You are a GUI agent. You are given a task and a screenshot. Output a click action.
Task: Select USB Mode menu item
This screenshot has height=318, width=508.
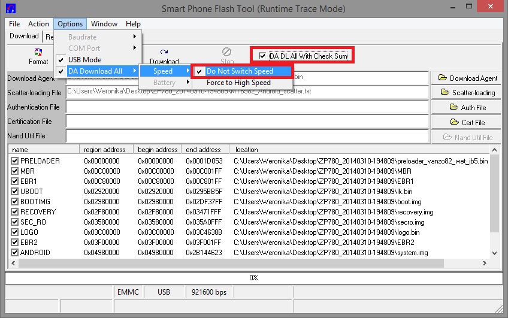(84, 60)
